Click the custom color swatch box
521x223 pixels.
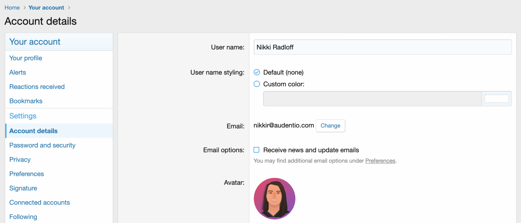[x=496, y=99]
